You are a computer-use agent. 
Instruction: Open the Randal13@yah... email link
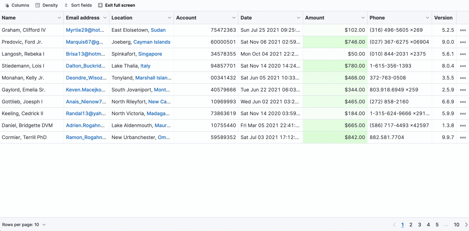pos(86,114)
